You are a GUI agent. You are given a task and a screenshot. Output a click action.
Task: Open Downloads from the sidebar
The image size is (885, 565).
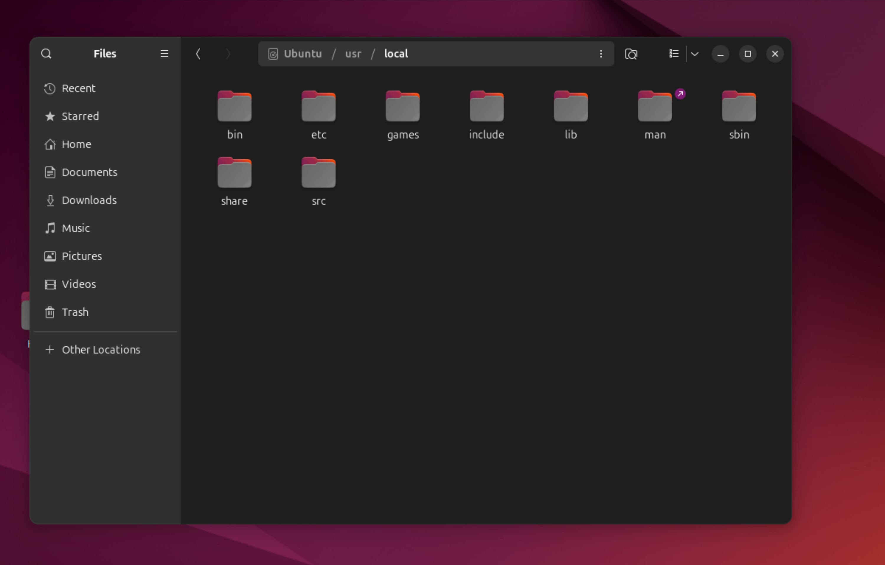click(89, 200)
